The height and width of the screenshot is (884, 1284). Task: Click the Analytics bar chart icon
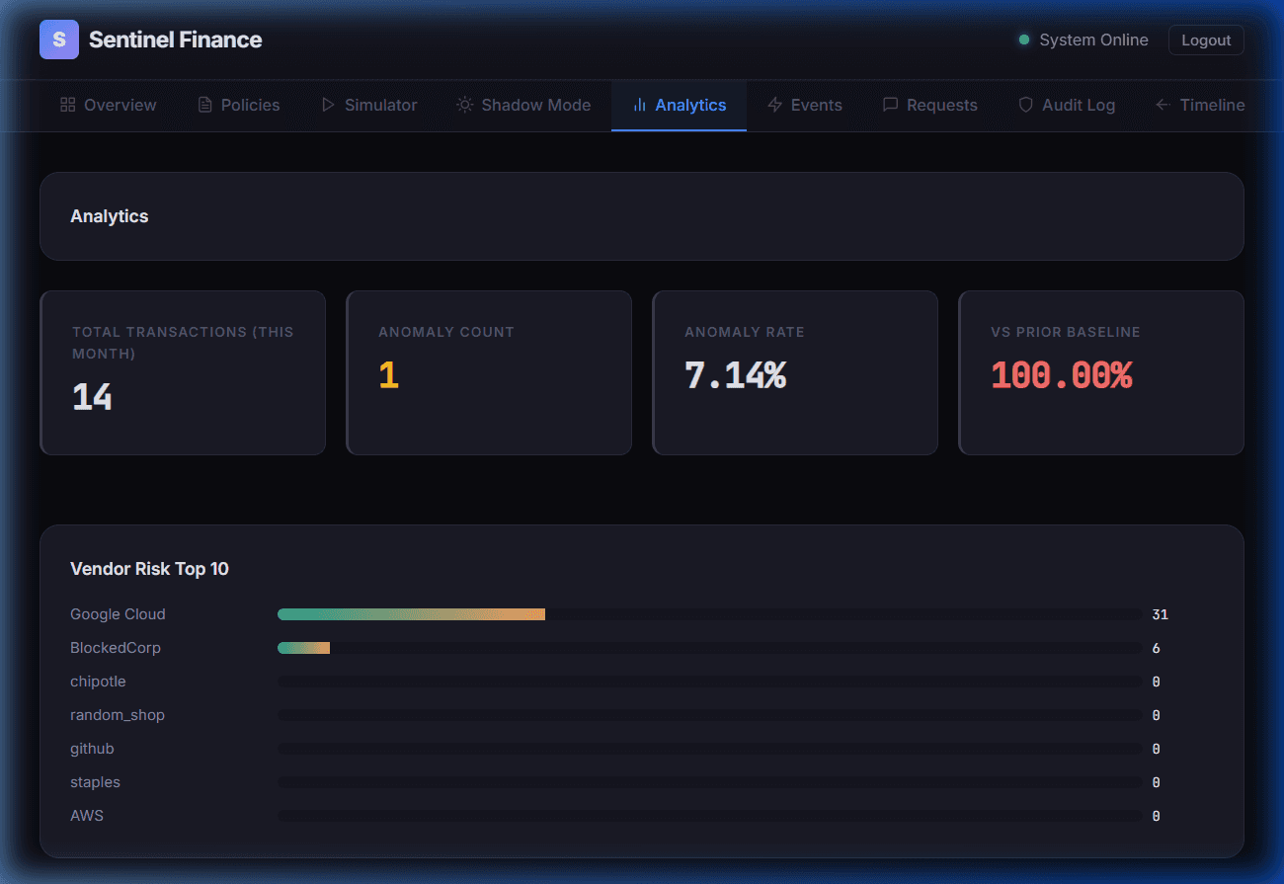click(x=639, y=105)
